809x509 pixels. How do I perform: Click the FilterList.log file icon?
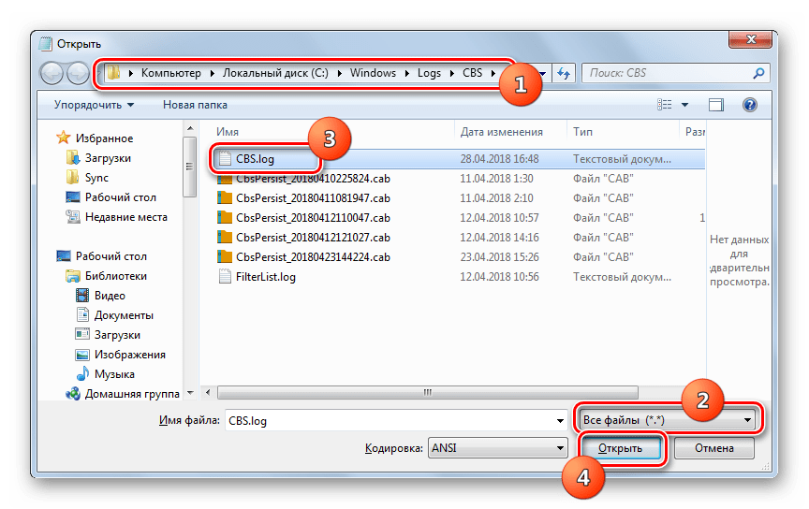pos(225,276)
